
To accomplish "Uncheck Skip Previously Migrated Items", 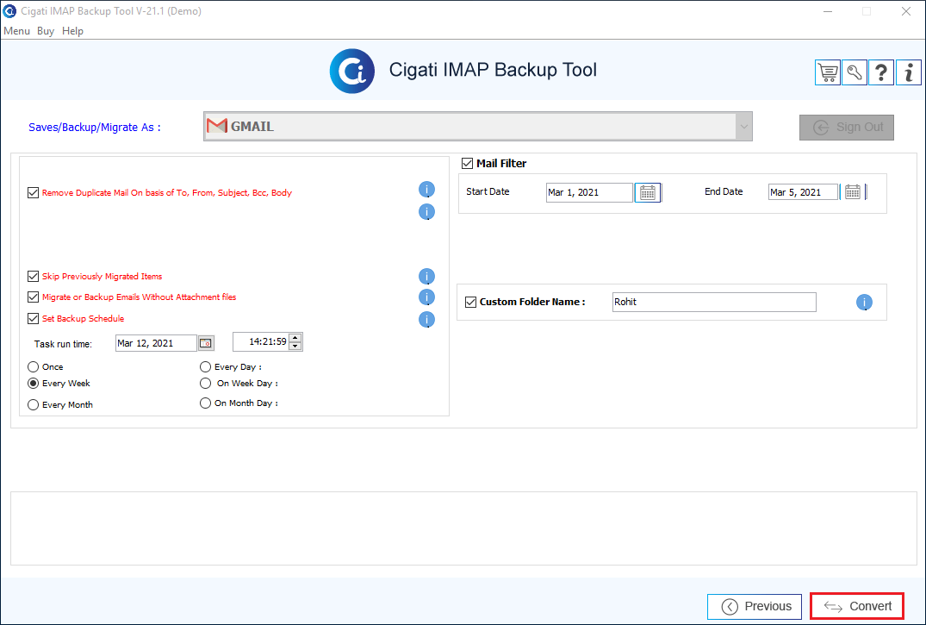I will click(x=33, y=276).
